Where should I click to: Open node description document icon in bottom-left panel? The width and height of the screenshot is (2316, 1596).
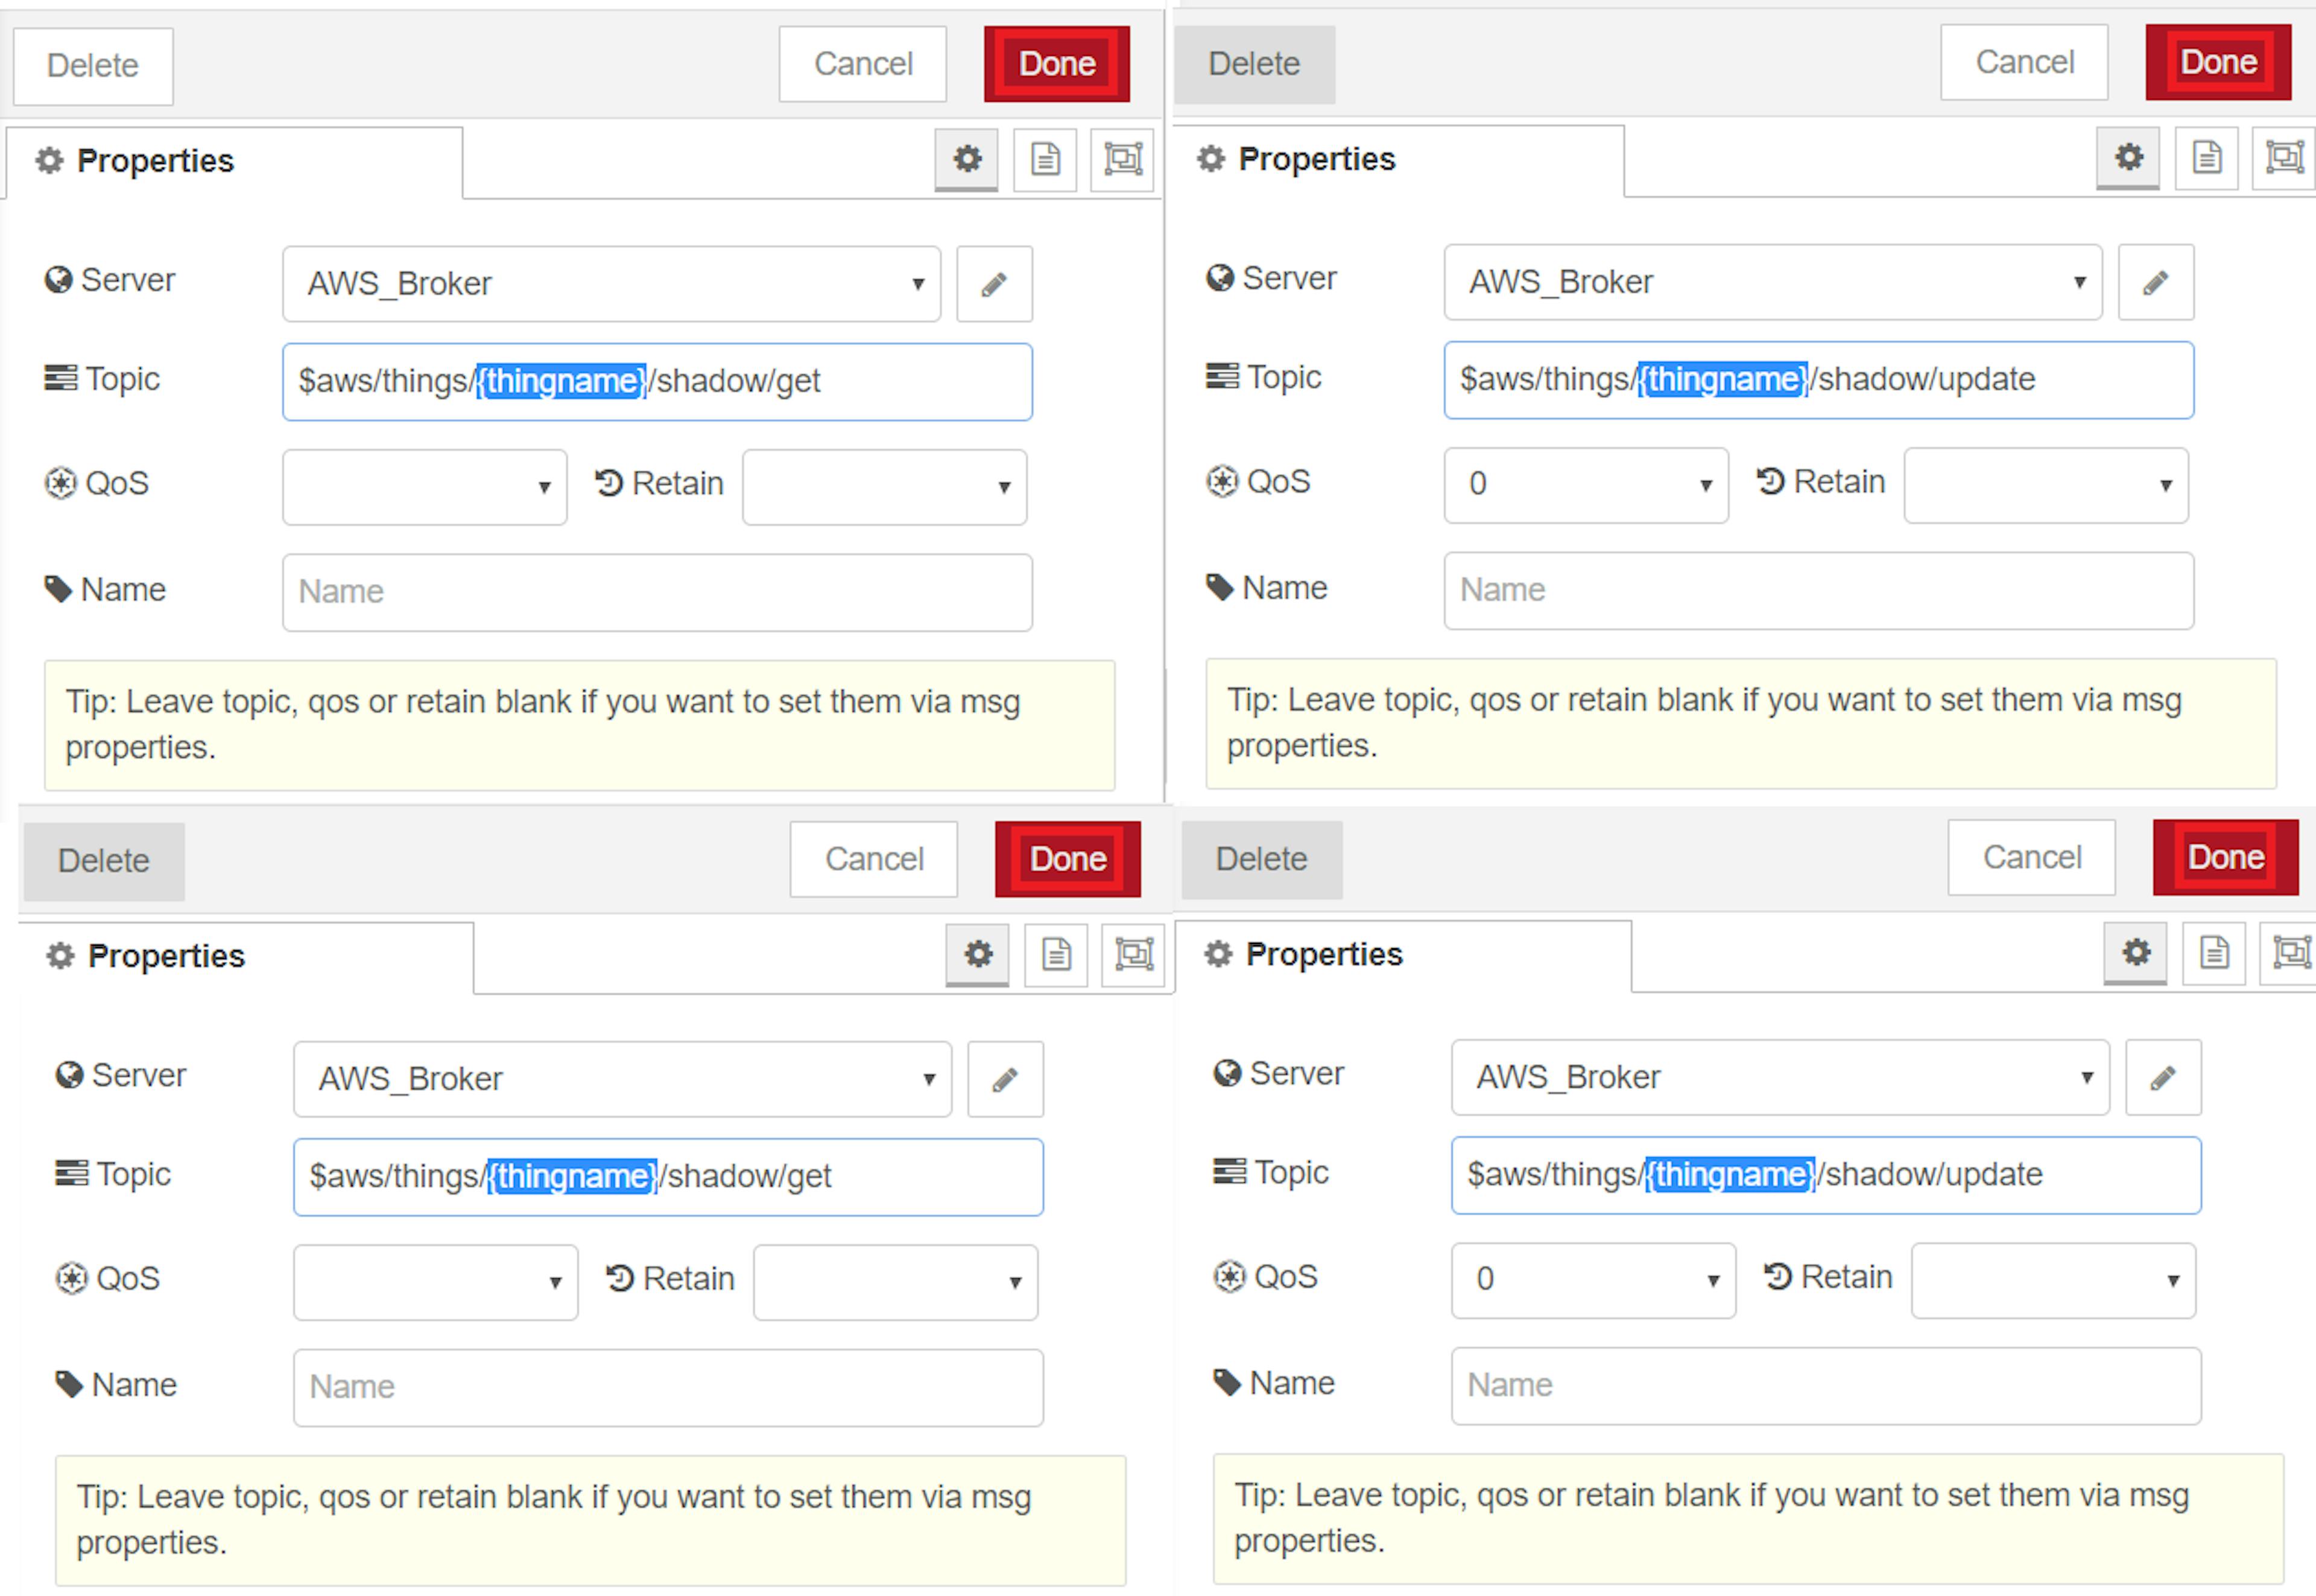click(x=1056, y=954)
